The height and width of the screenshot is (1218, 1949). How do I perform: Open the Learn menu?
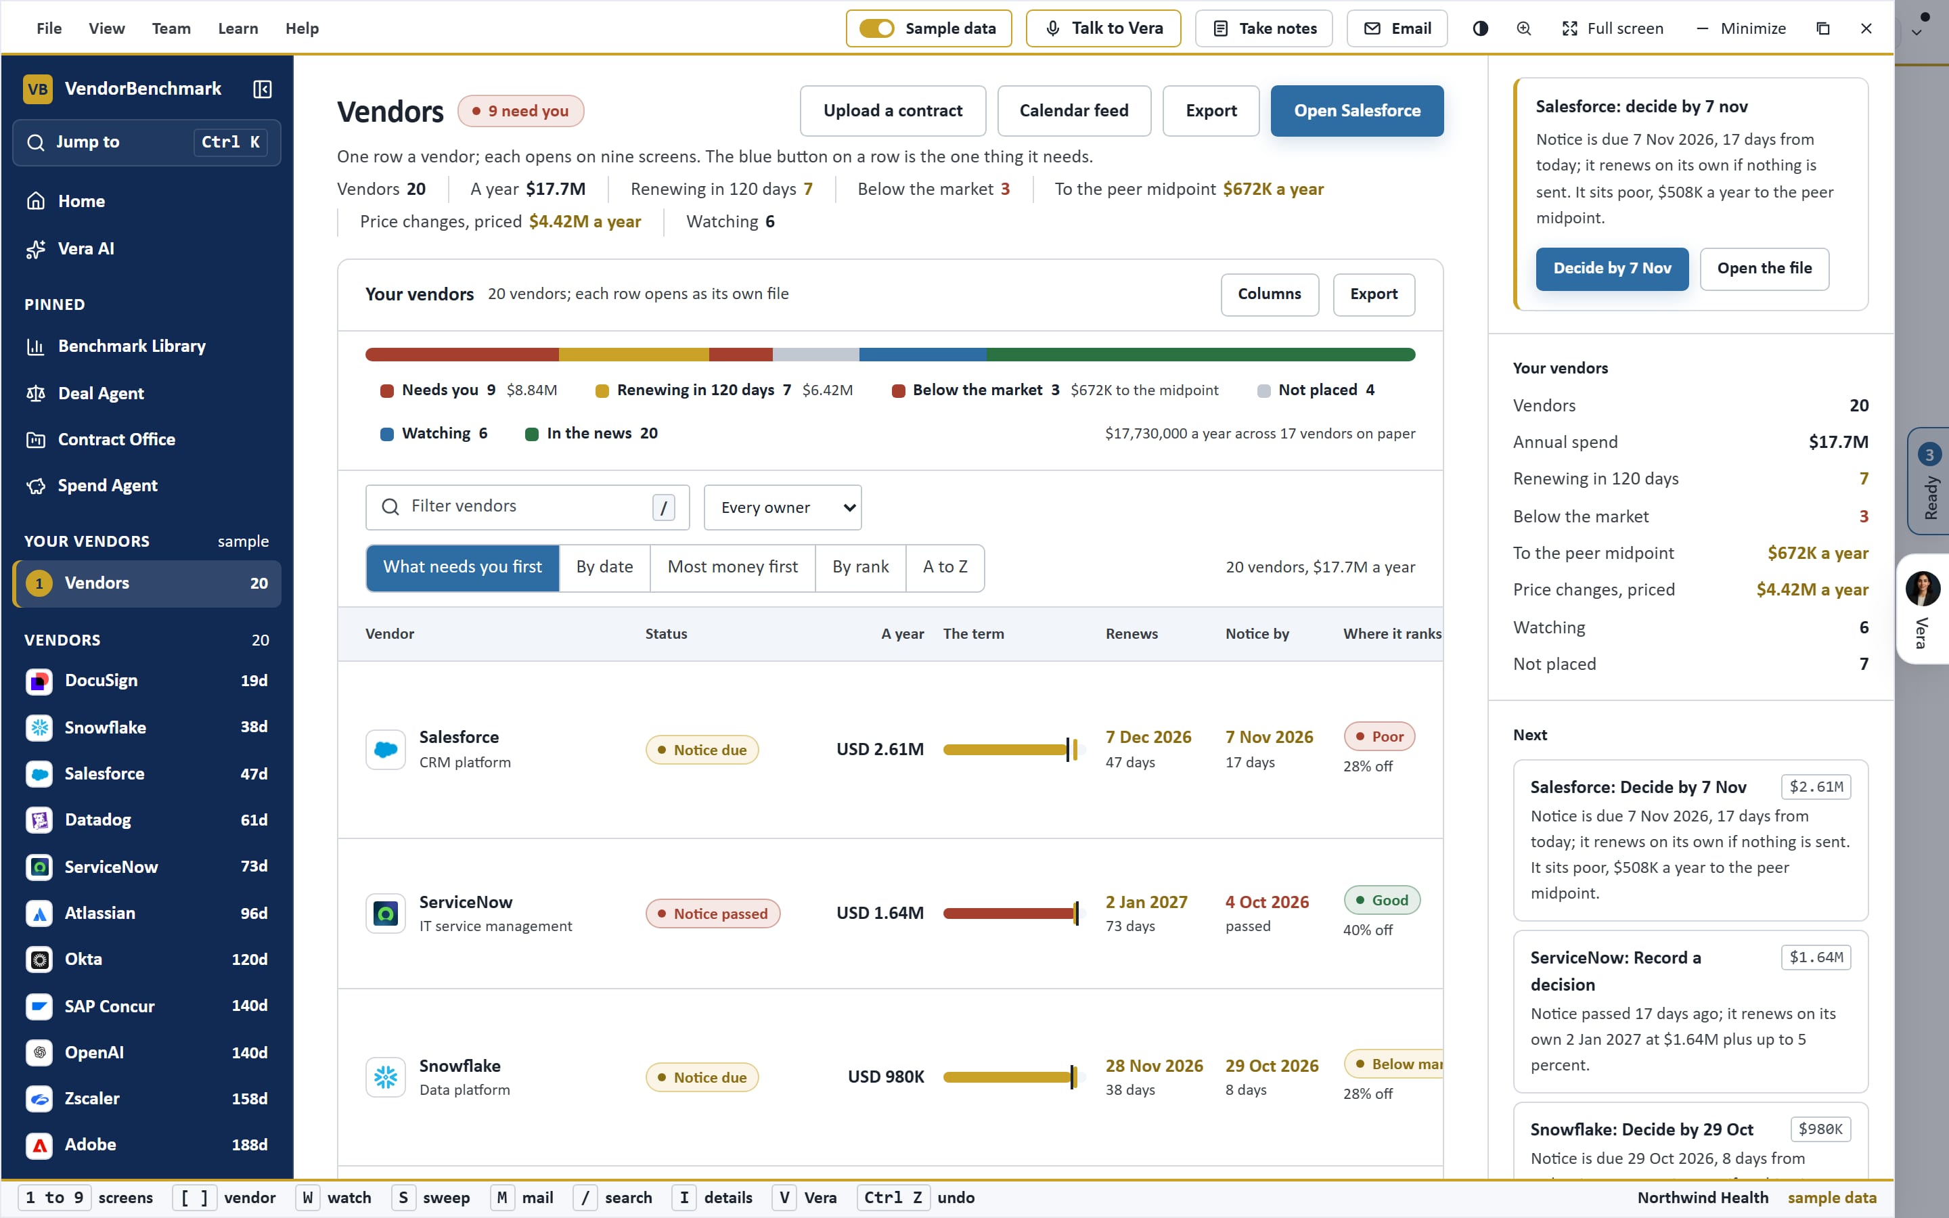[x=238, y=28]
